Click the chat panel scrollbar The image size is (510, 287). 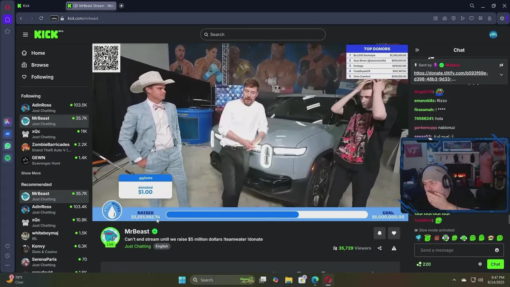[x=509, y=219]
